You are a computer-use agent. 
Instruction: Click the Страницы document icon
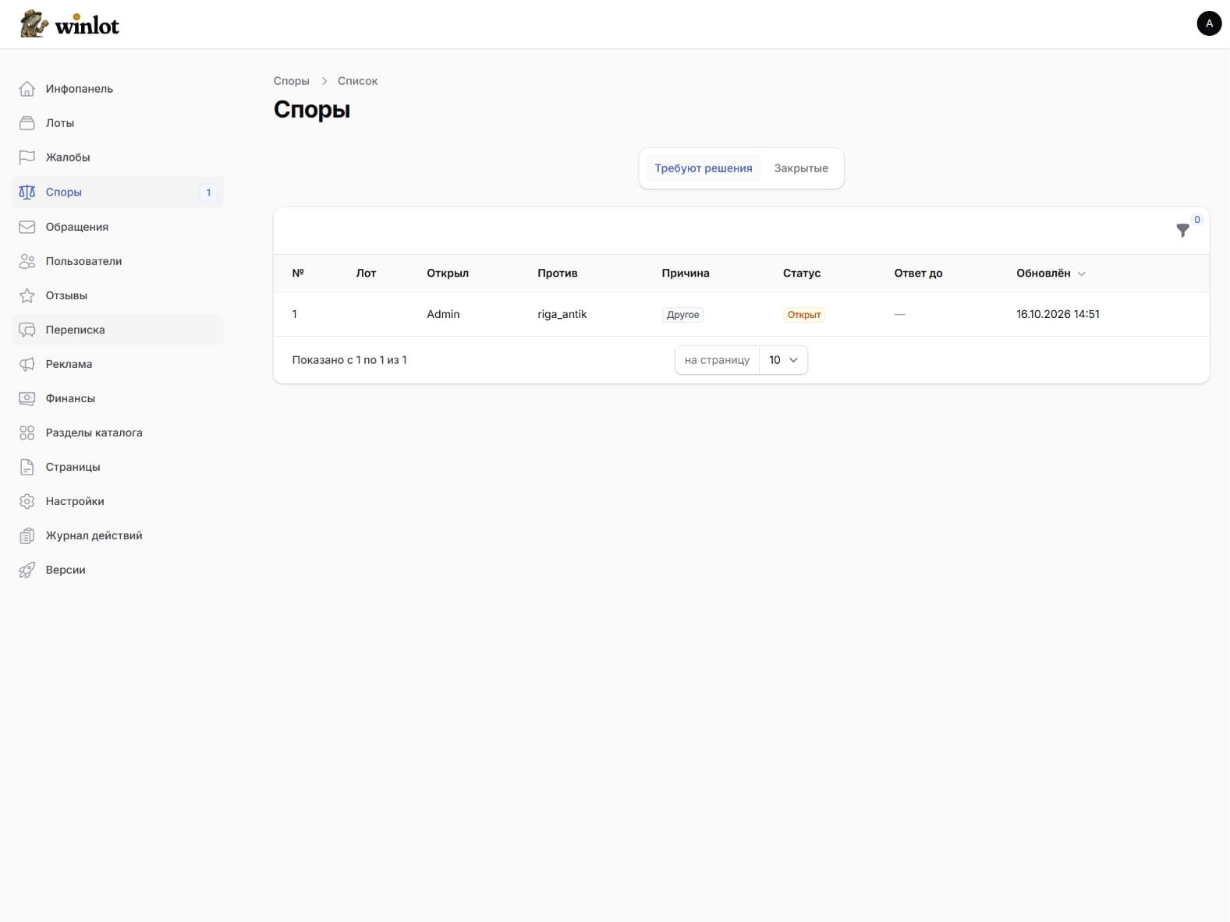pyautogui.click(x=27, y=467)
